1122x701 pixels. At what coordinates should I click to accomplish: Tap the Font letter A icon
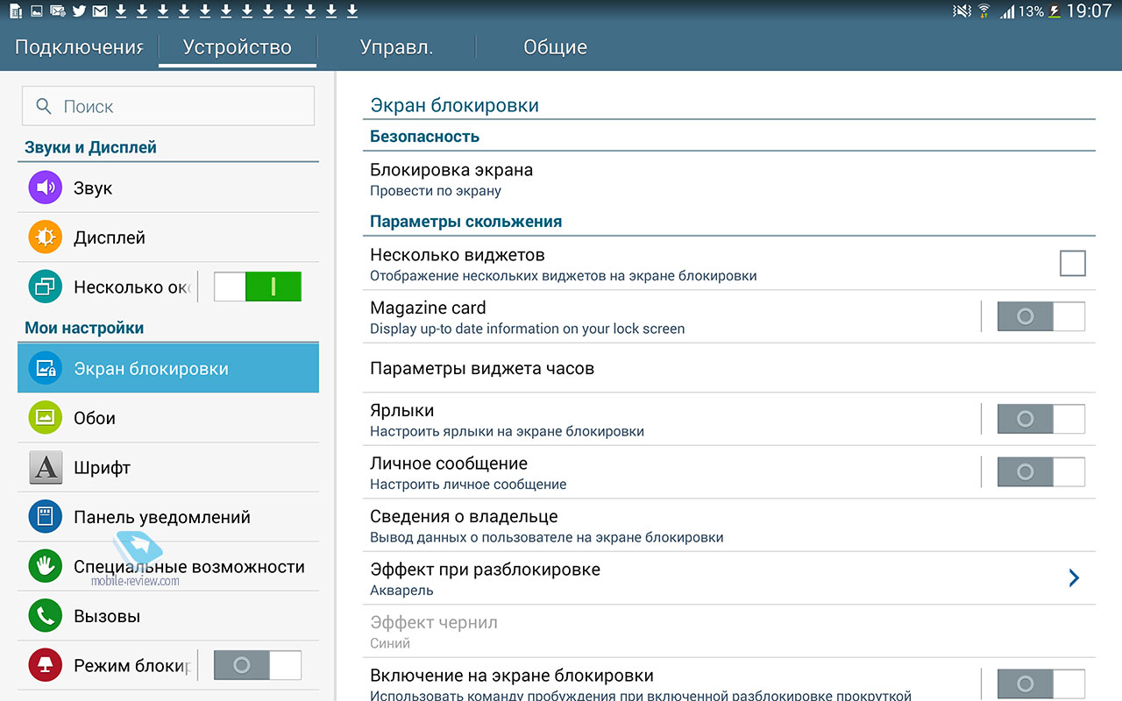pos(45,467)
